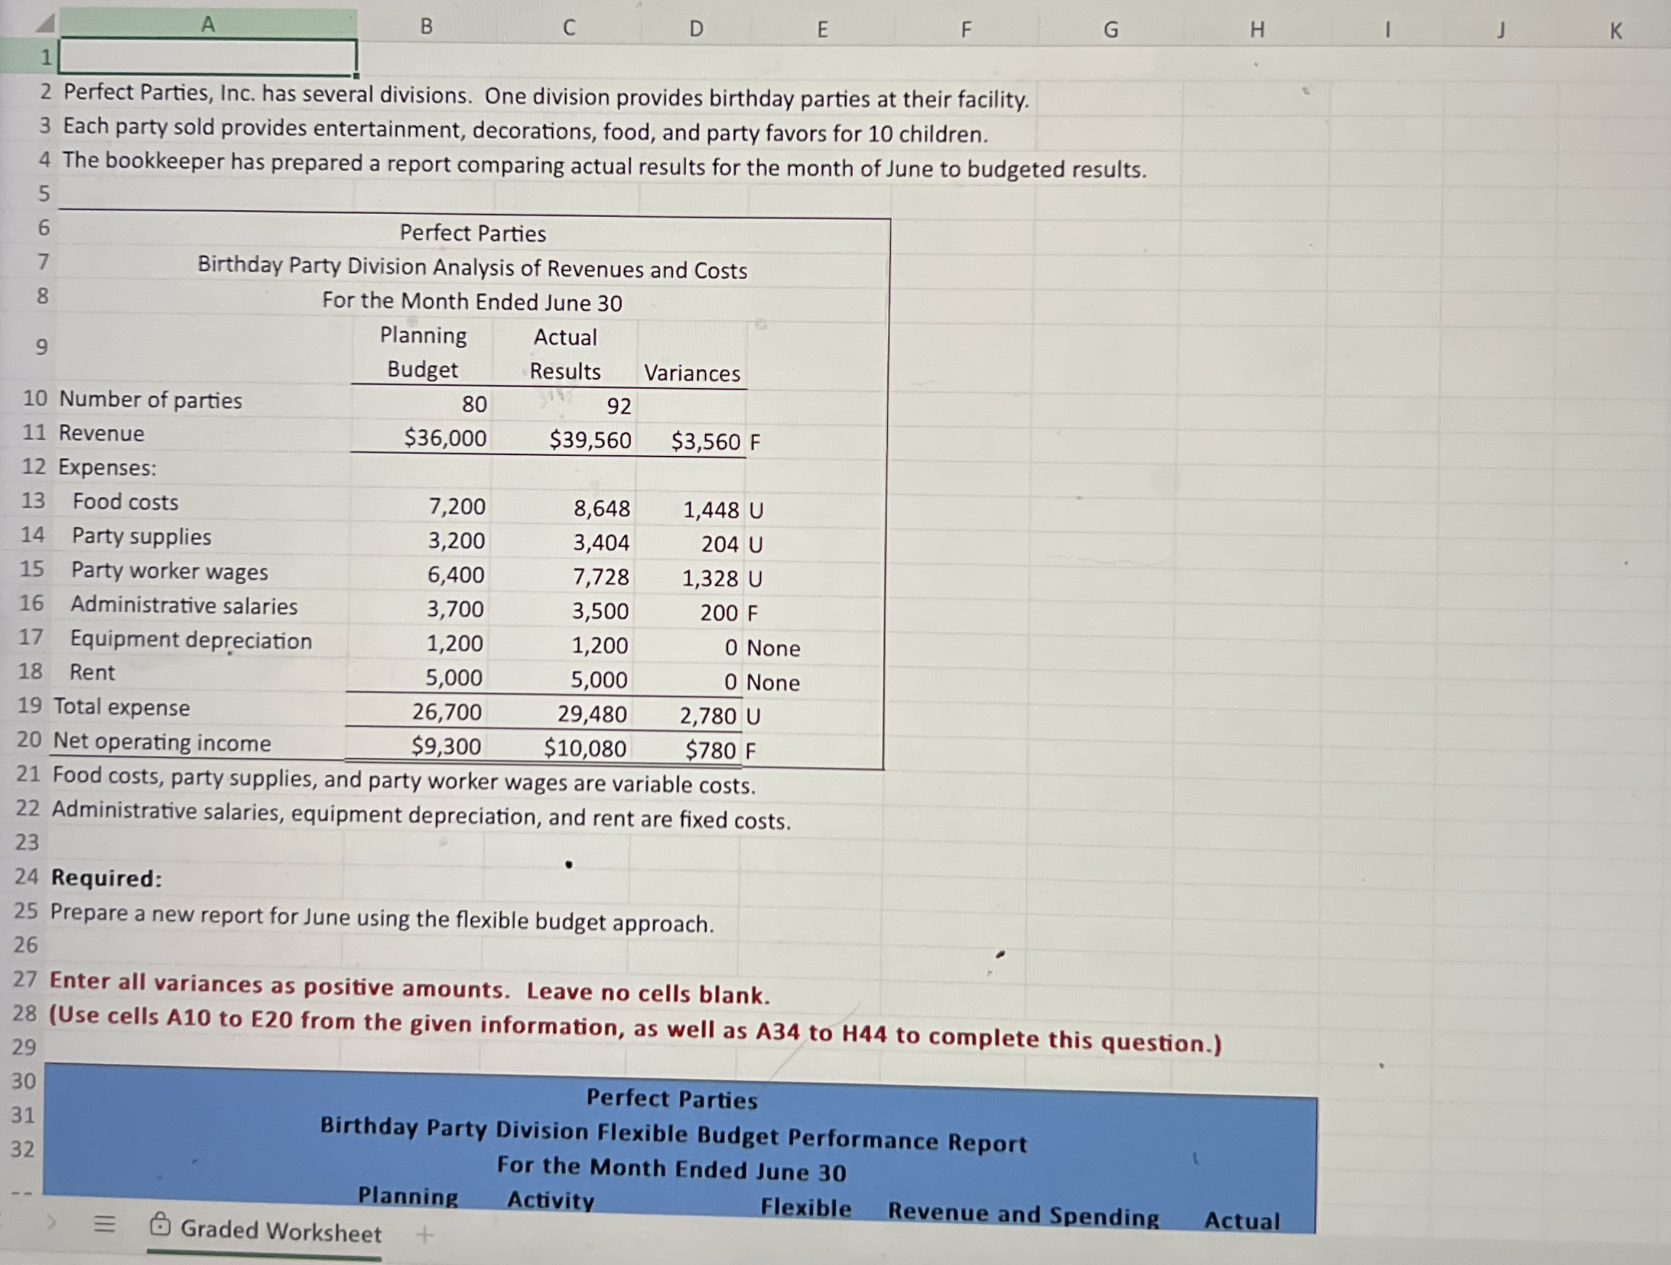Screen dimensions: 1671x1265
Task: Click the active cell A1
Action: coord(207,56)
